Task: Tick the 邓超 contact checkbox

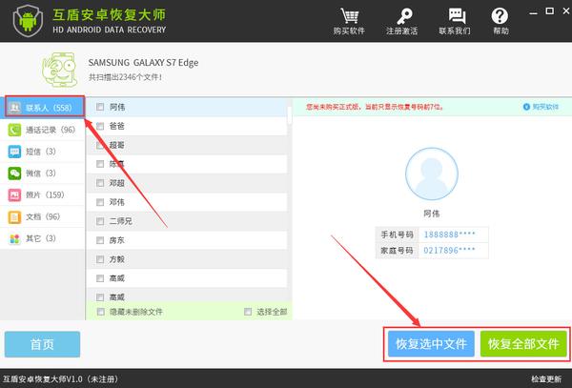Action: click(x=100, y=183)
